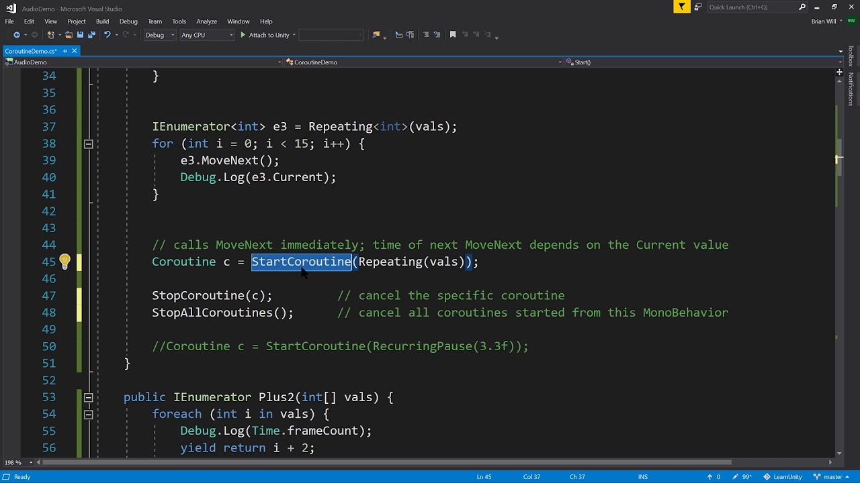Open the Notifications side panel tab
Image resolution: width=860 pixels, height=483 pixels.
point(851,89)
